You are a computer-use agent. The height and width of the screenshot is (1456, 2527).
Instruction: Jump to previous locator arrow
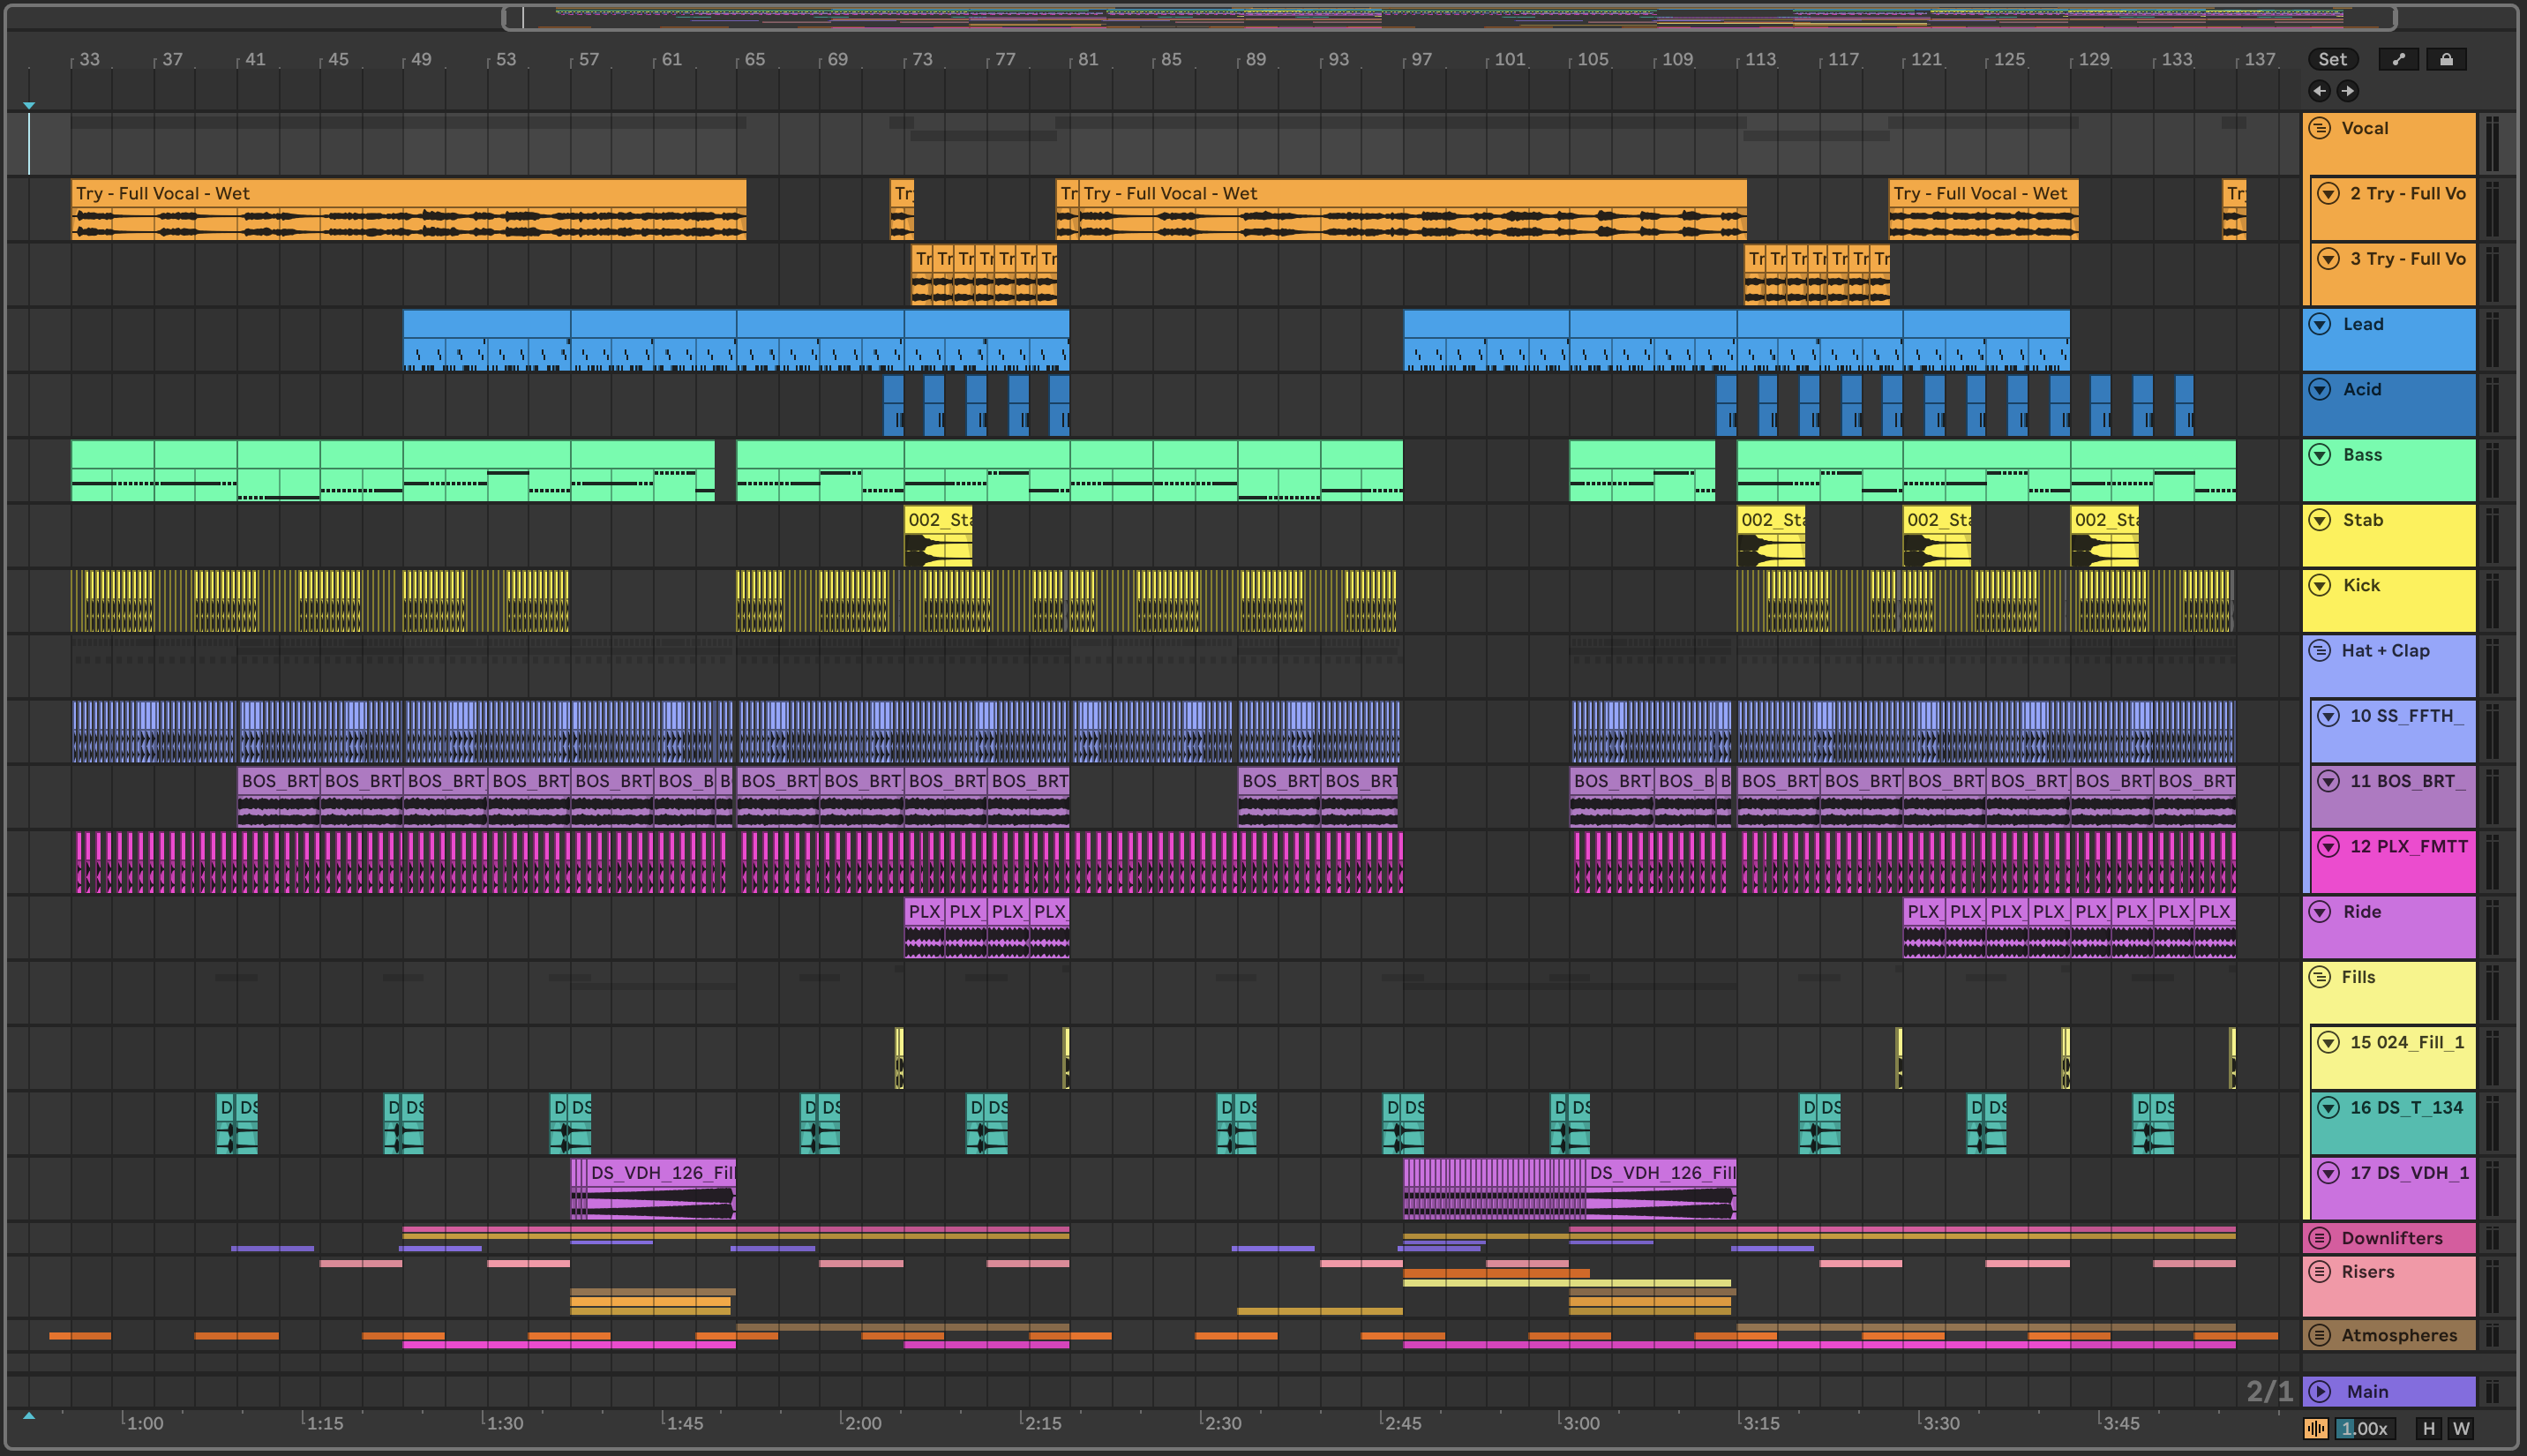point(2320,91)
